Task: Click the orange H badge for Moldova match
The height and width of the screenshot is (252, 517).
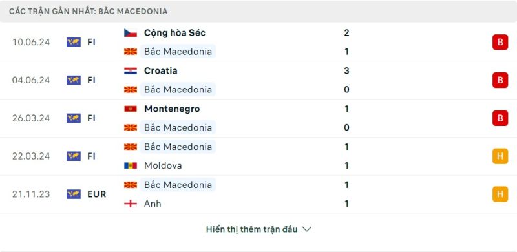Action: click(500, 156)
